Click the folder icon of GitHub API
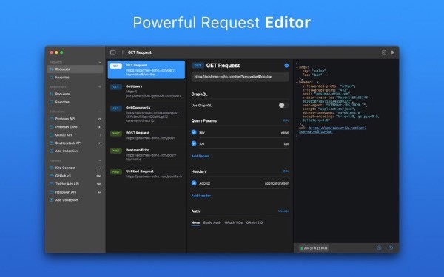The height and width of the screenshot is (277, 444). tap(52, 135)
